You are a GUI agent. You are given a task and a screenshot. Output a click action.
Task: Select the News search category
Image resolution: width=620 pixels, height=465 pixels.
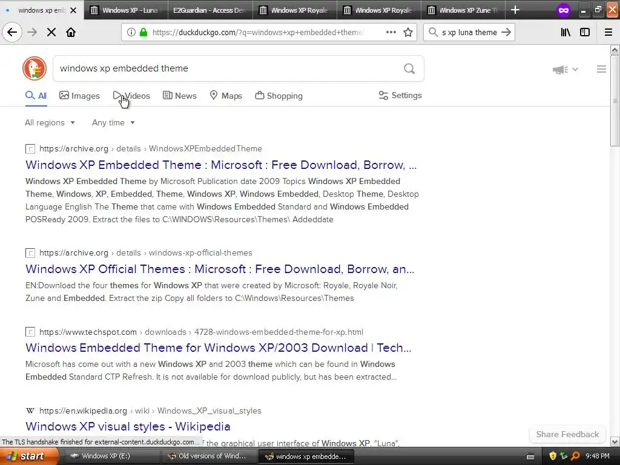179,96
